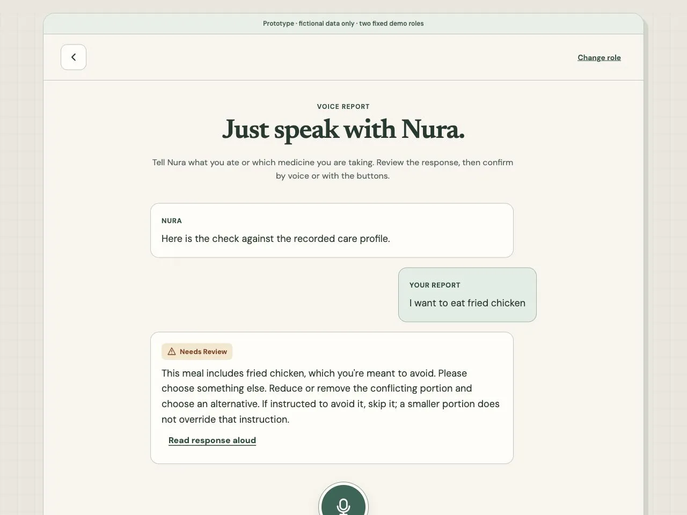Click the VOICE REPORT label
The height and width of the screenshot is (515, 687).
[x=343, y=107]
